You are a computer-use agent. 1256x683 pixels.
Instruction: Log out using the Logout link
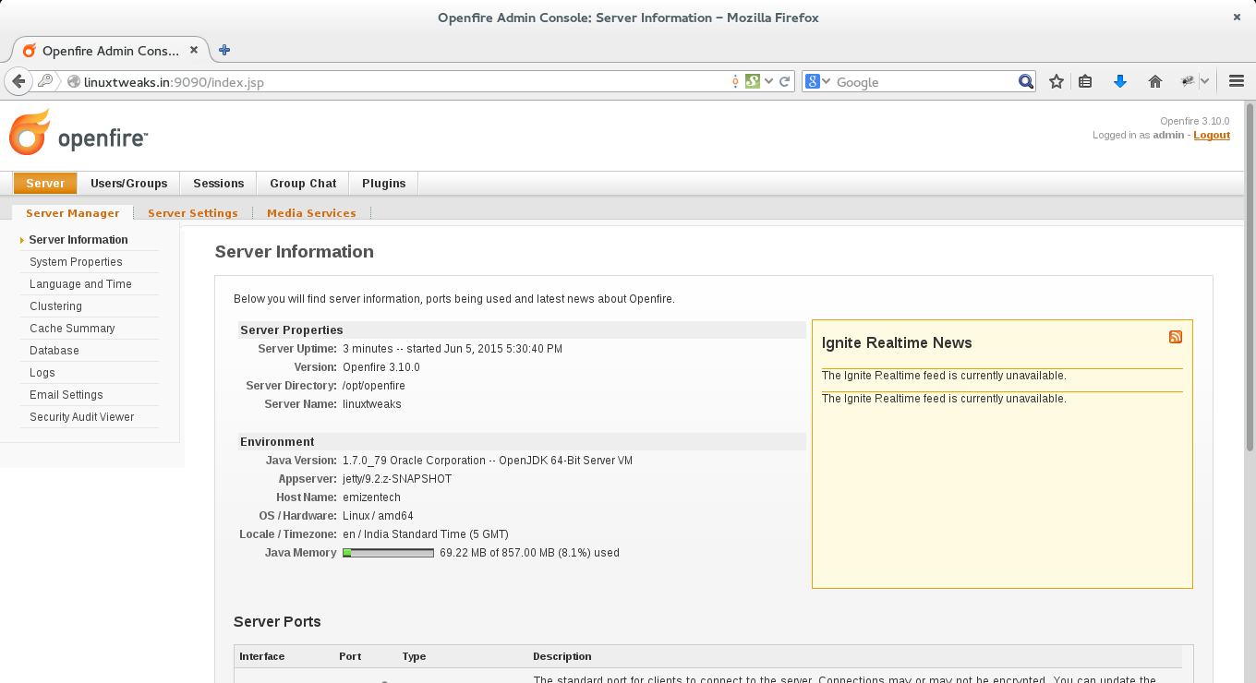point(1212,135)
